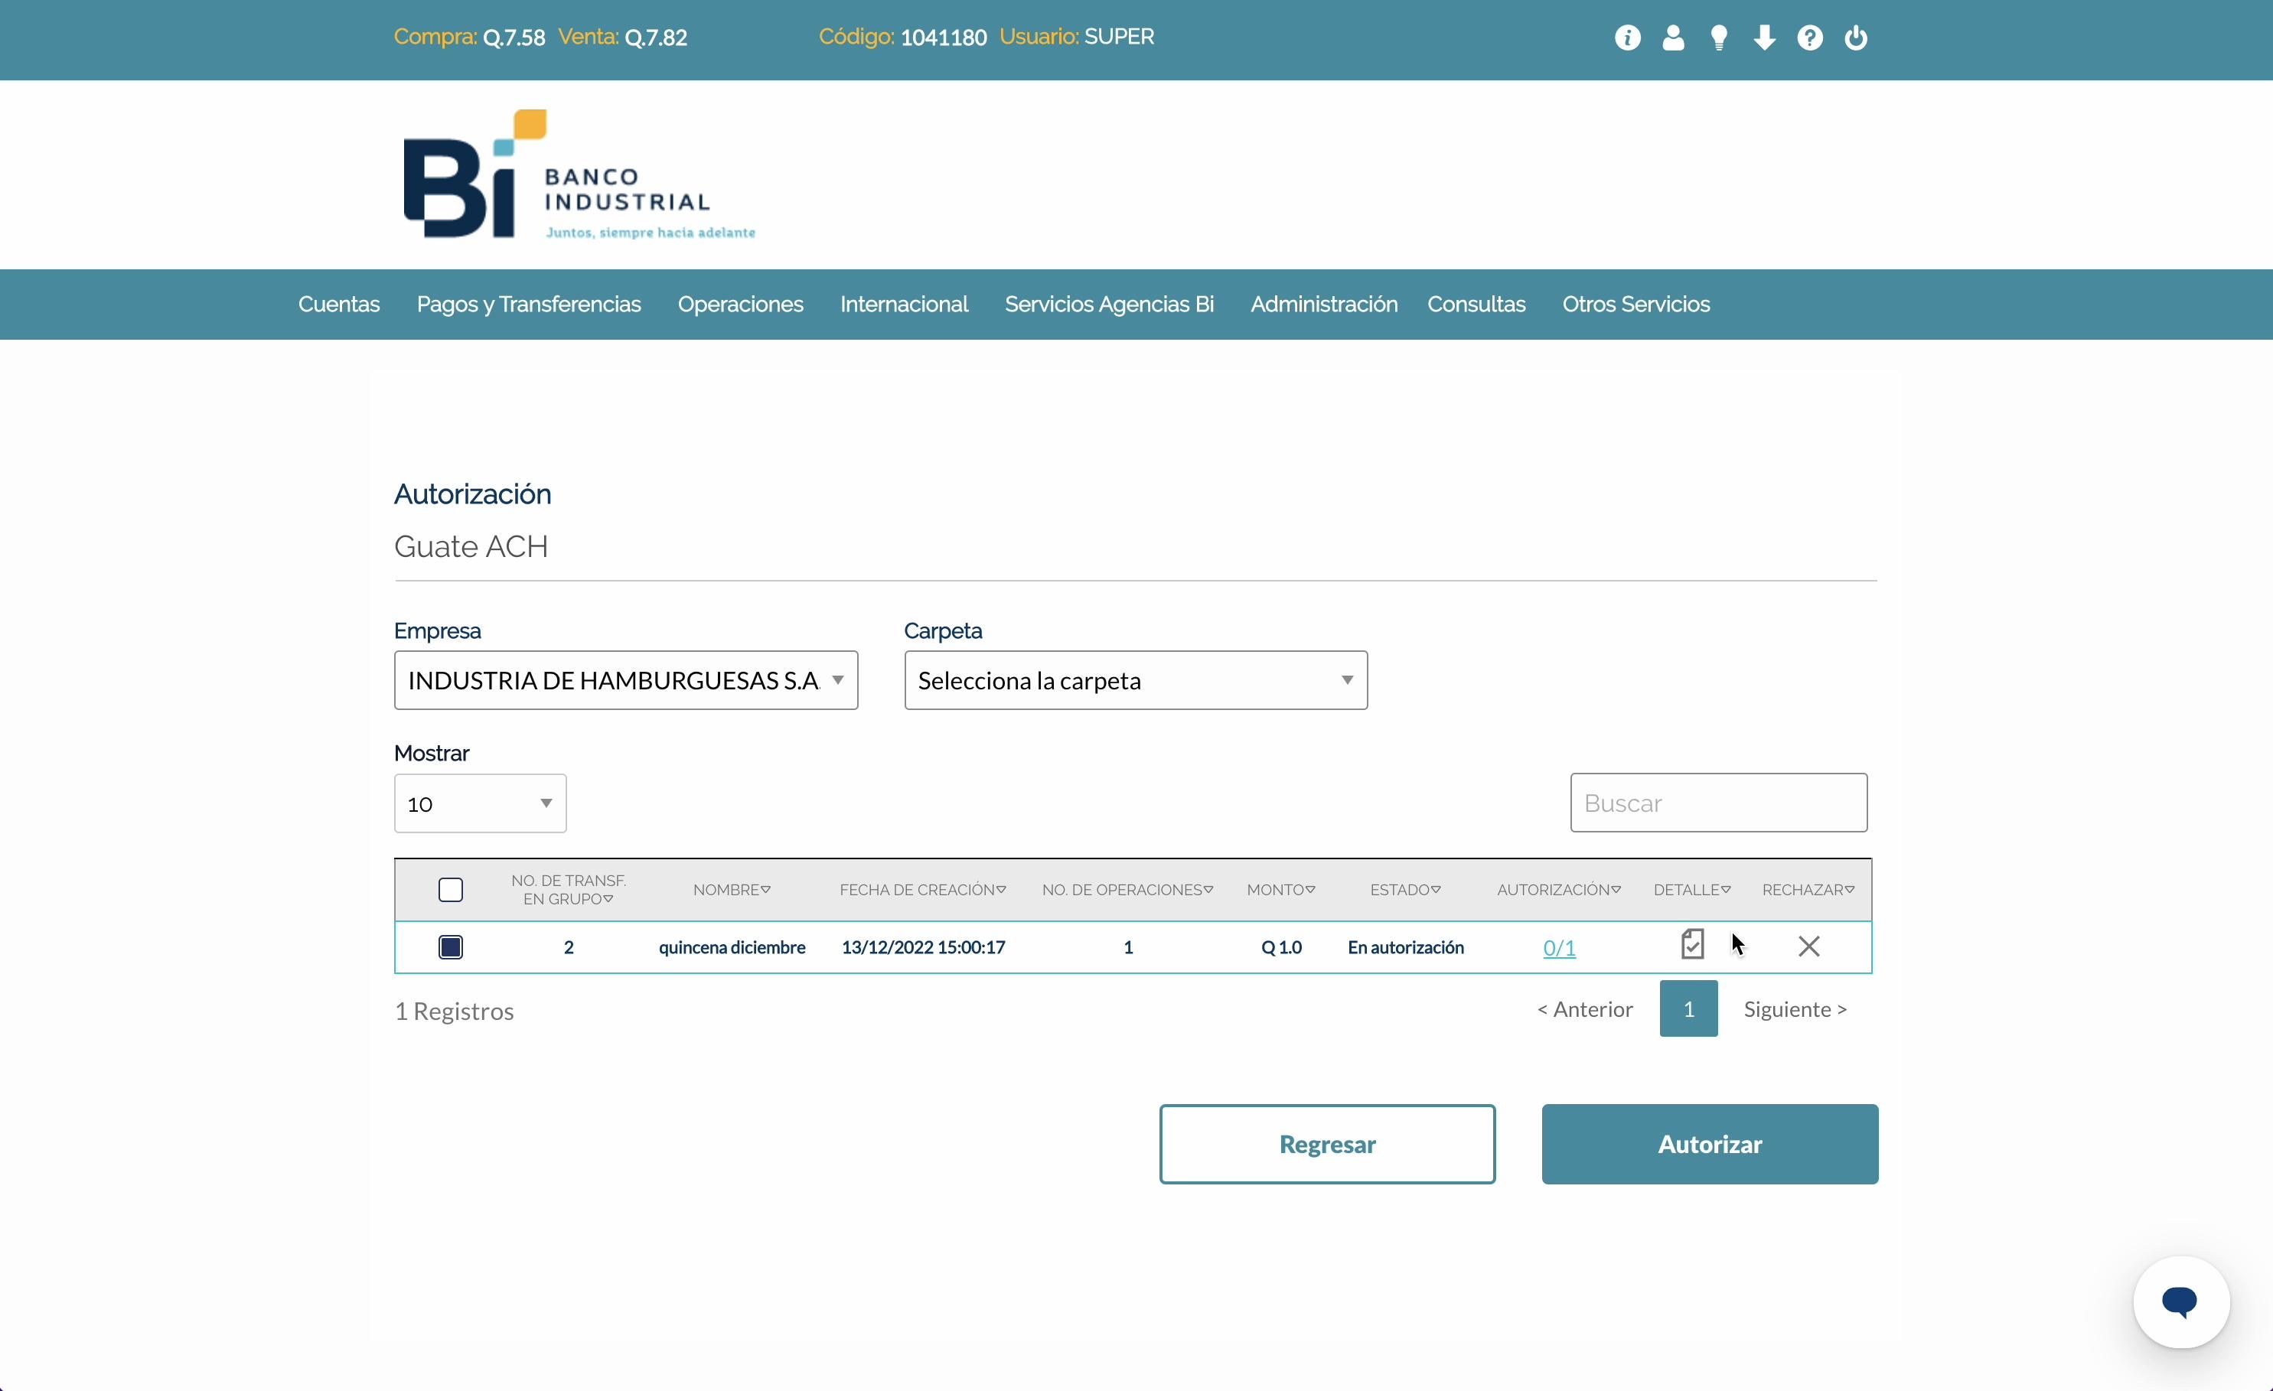
Task: Open the Mostrar rows count dropdown
Action: tap(480, 803)
